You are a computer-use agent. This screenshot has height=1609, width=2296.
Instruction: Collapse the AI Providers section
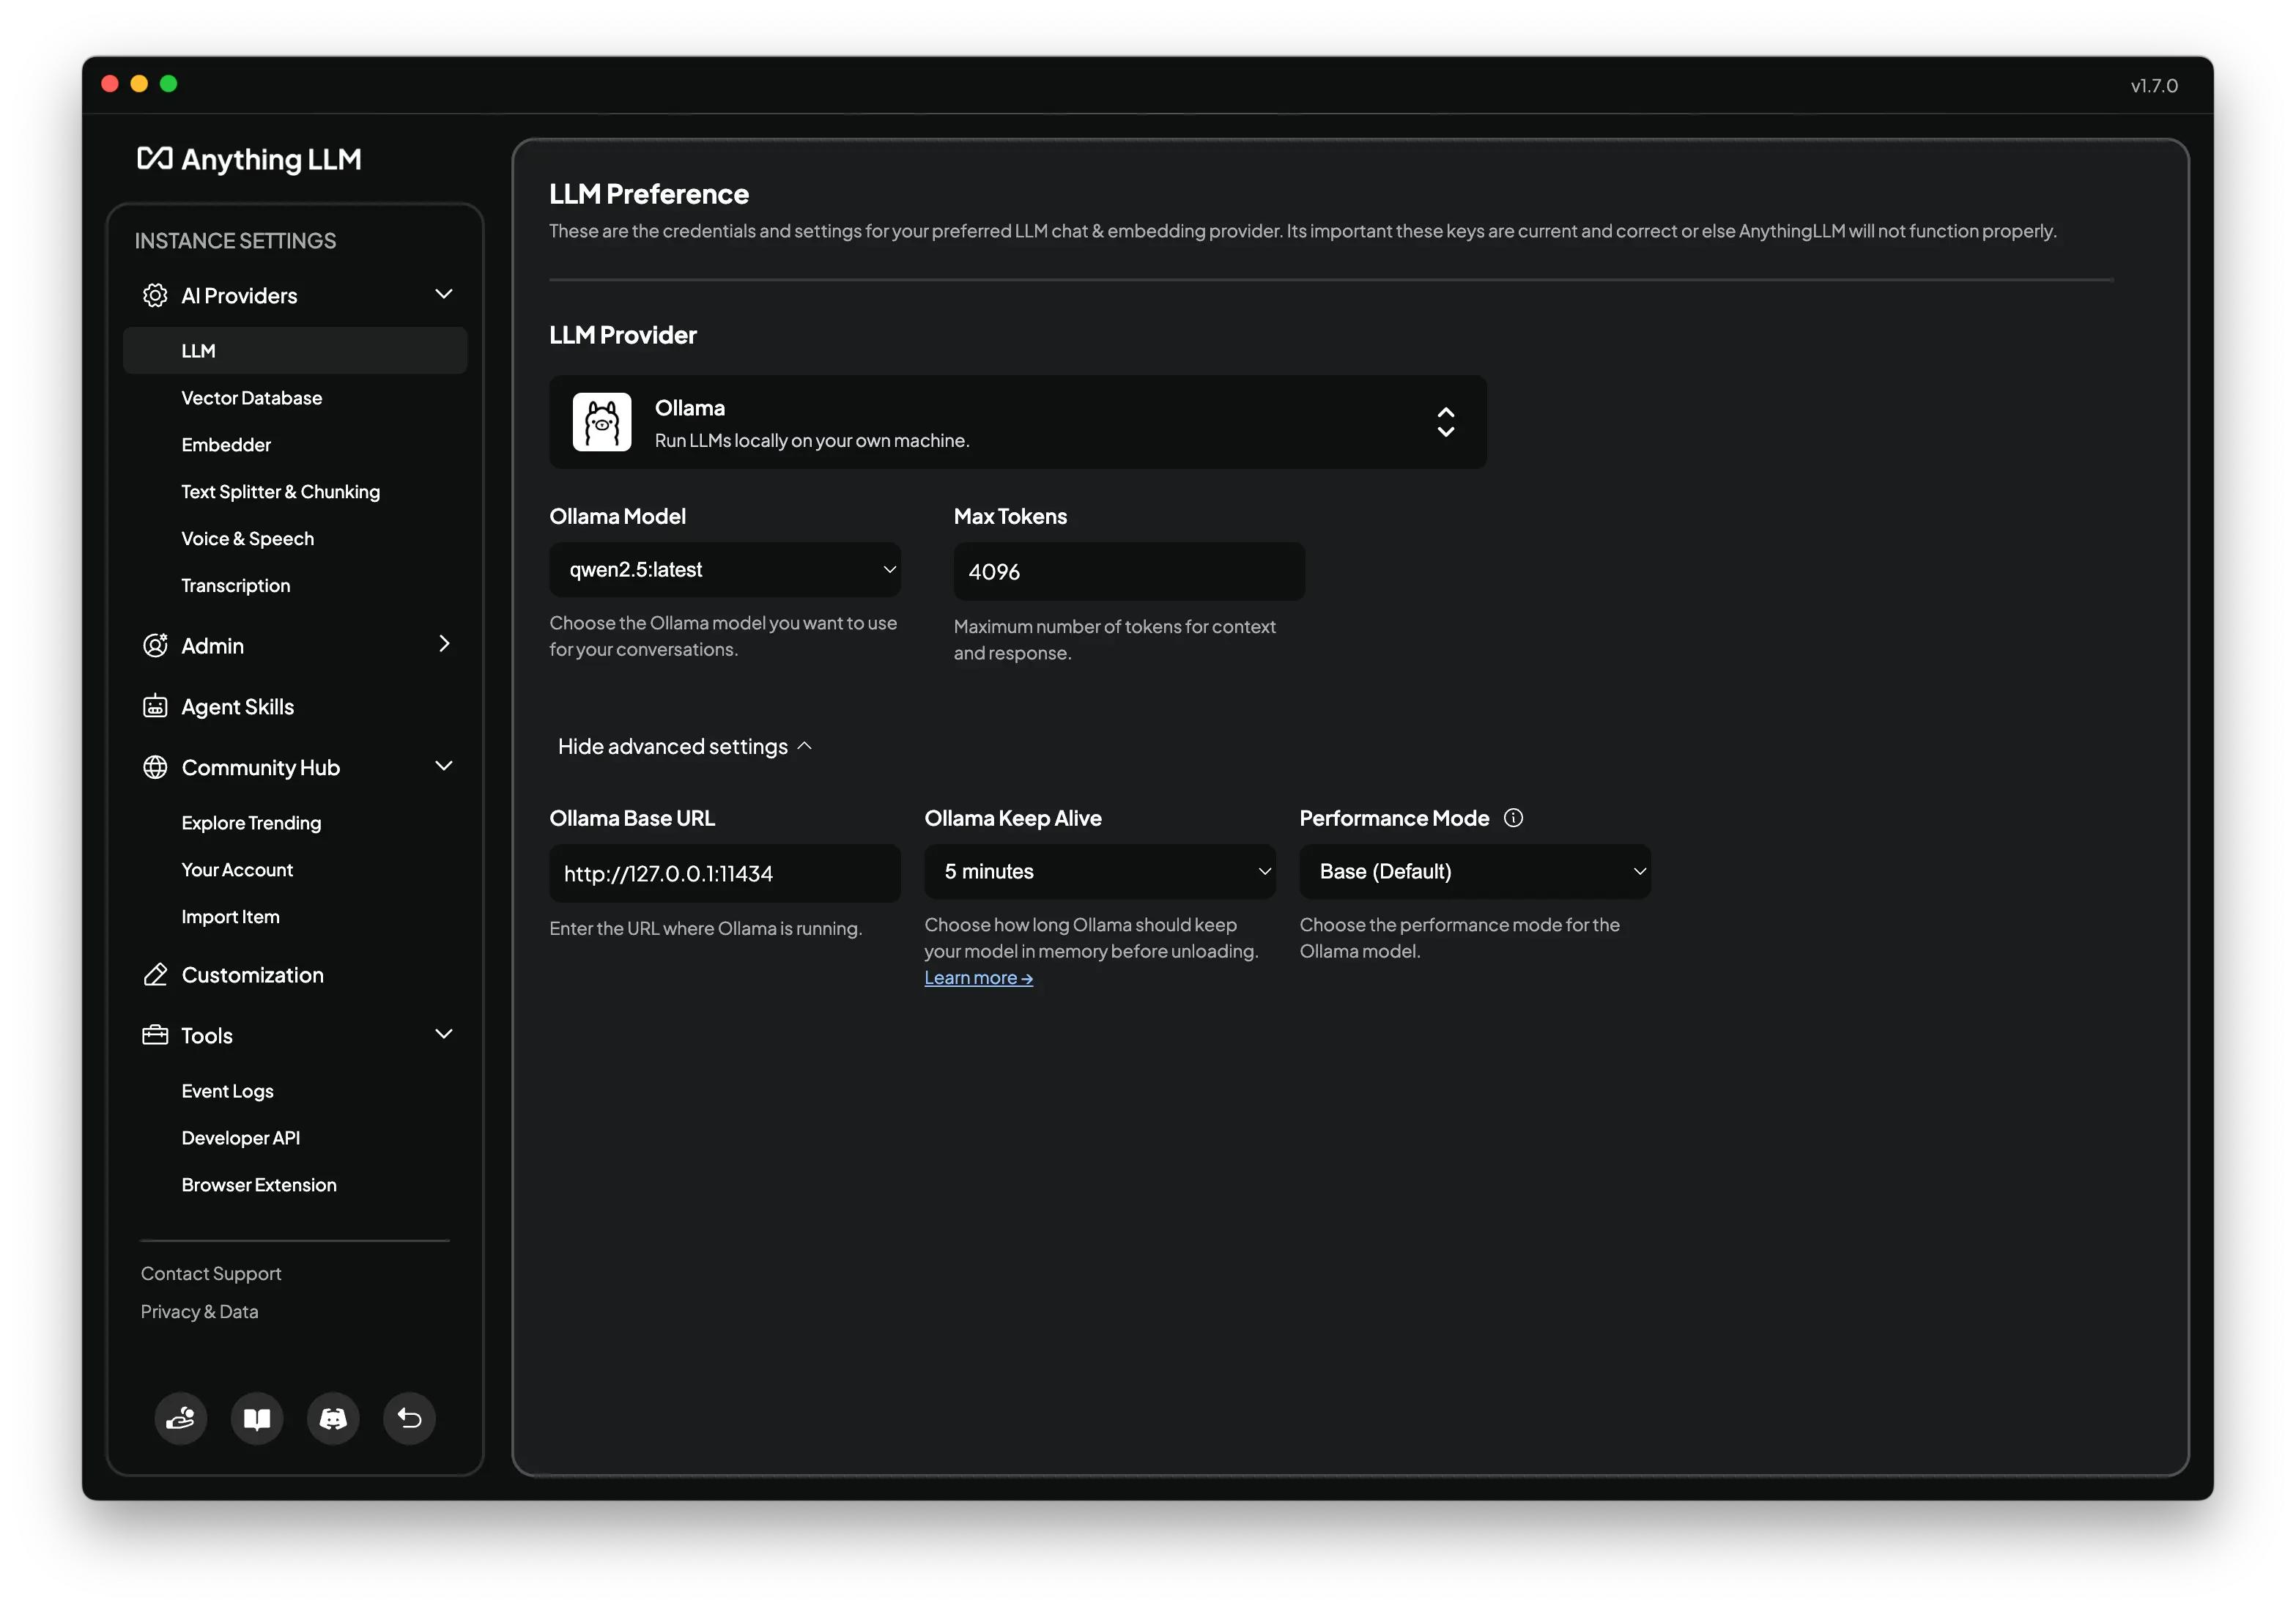click(443, 295)
